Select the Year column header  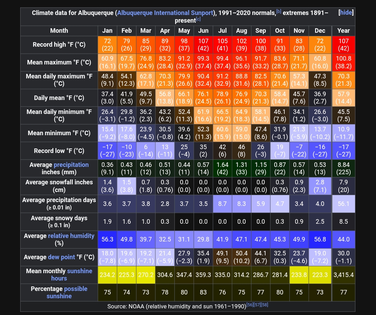(343, 31)
